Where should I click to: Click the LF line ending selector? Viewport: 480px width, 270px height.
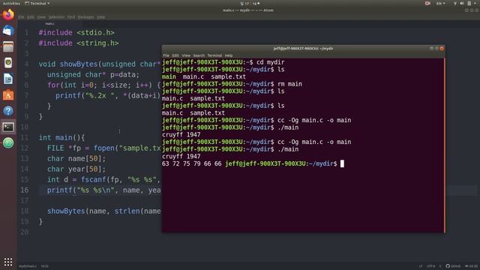[421, 266]
